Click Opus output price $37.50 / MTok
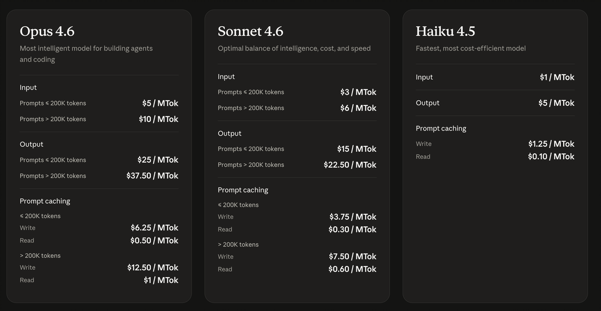The image size is (601, 311). (x=153, y=176)
